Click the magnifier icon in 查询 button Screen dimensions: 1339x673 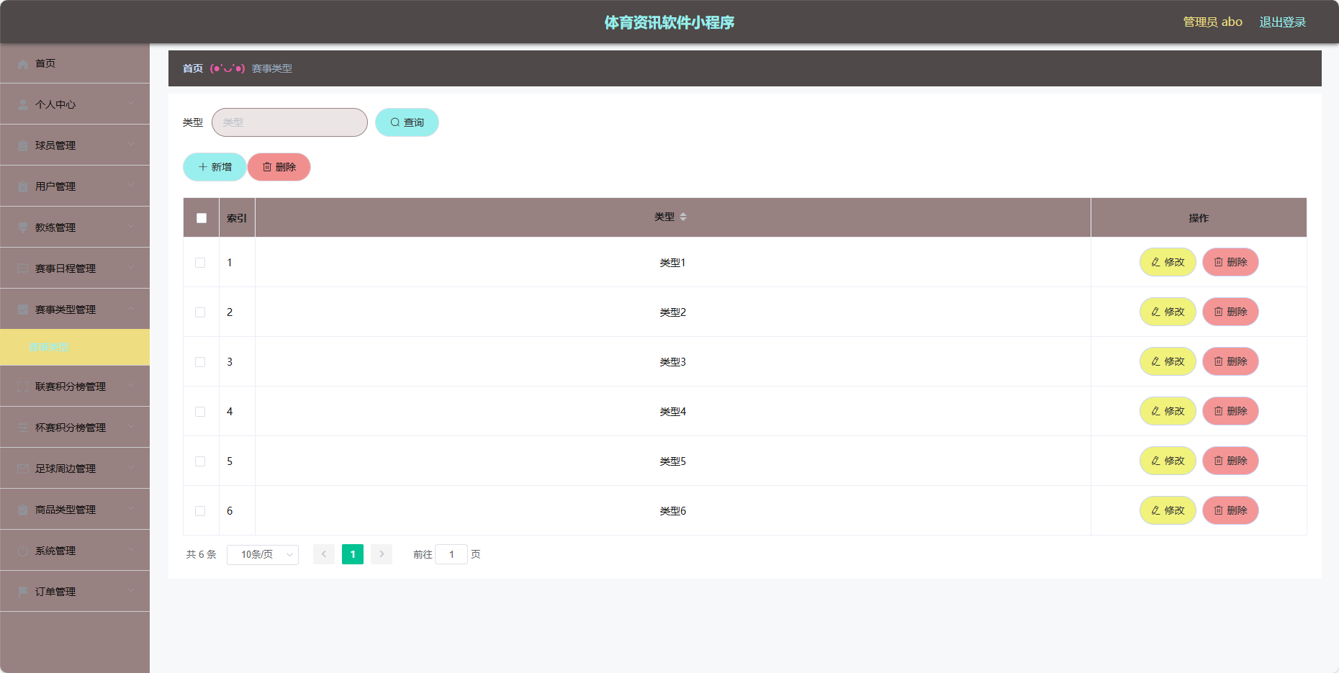coord(395,122)
